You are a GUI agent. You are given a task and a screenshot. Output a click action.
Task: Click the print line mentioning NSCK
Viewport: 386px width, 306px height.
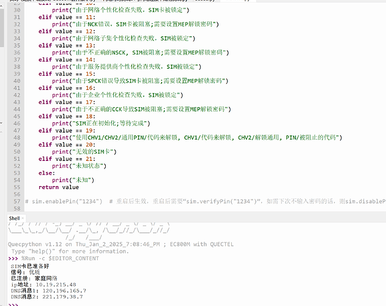141,53
